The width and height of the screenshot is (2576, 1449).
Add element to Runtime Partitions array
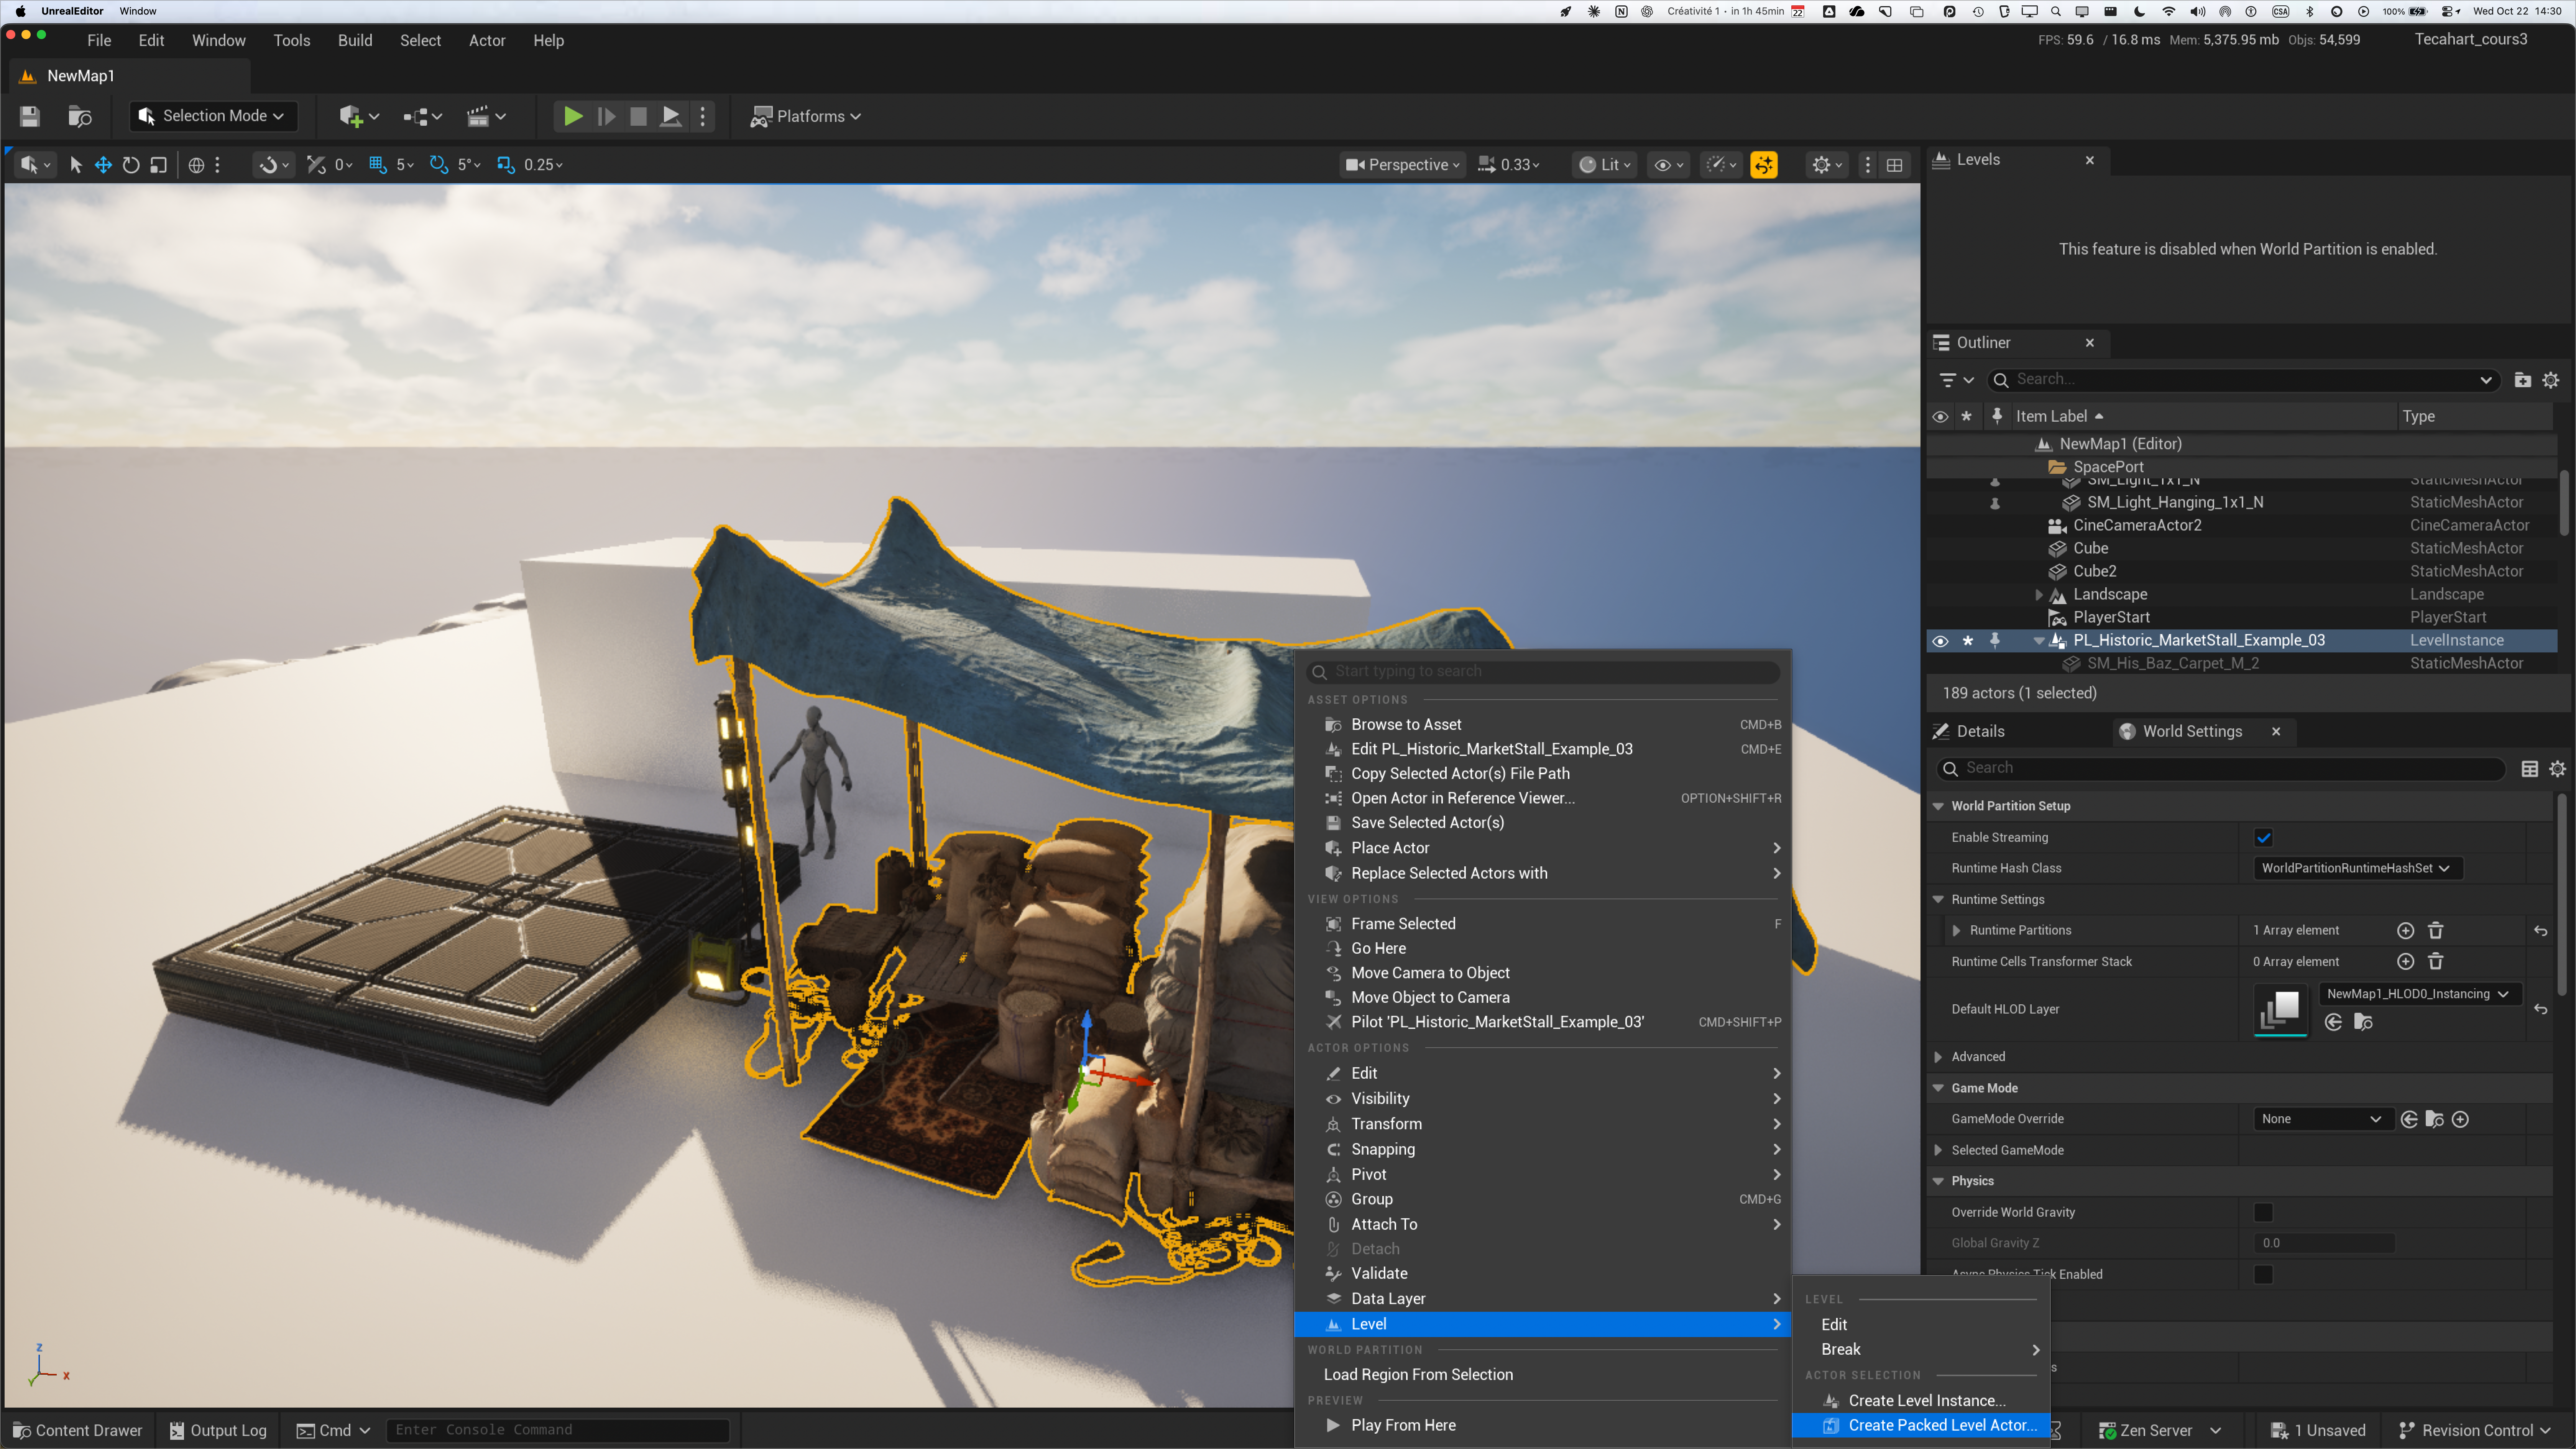(x=2406, y=931)
